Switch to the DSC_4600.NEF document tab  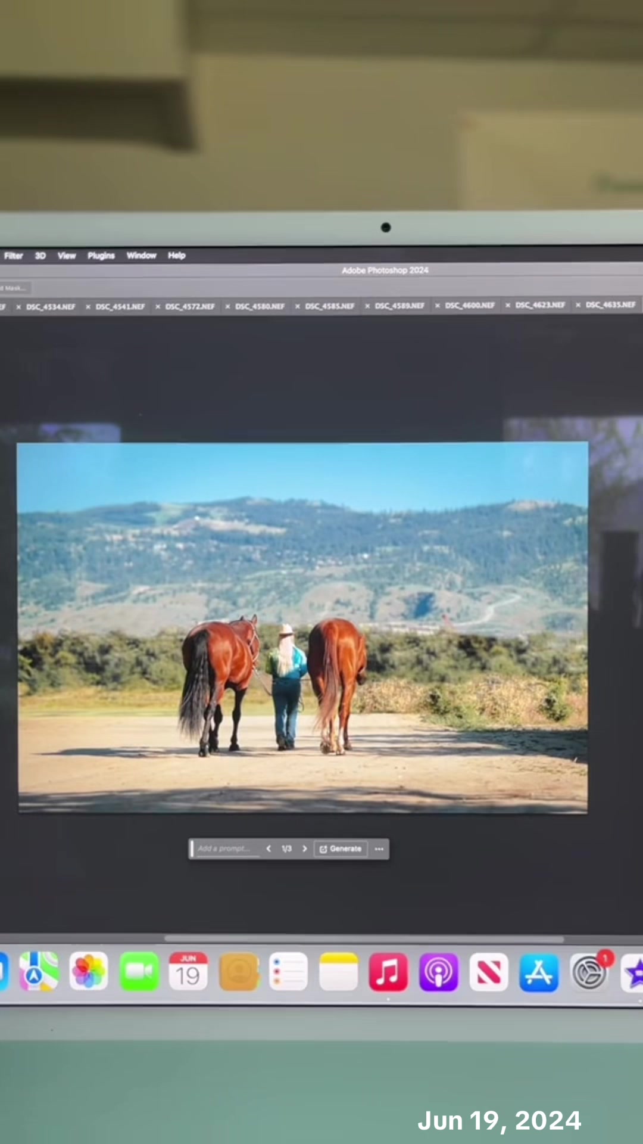click(x=470, y=305)
